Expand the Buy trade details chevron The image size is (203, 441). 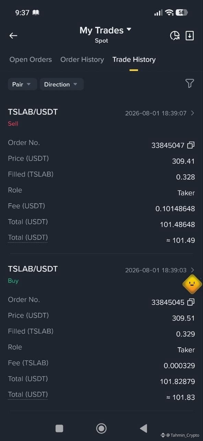point(192,270)
